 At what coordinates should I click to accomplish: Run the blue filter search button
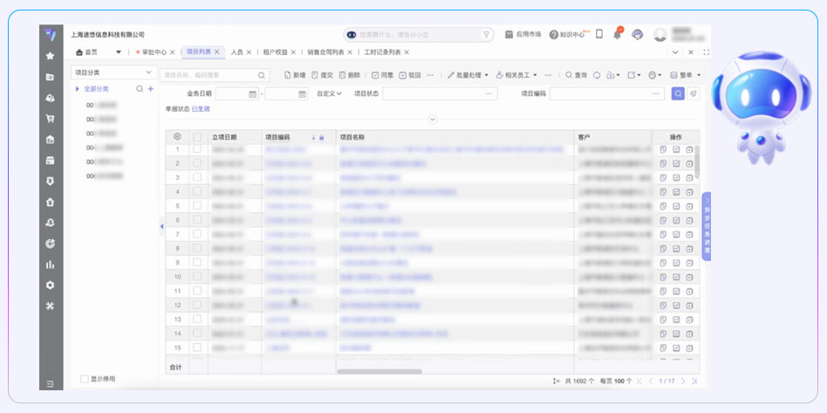pyautogui.click(x=678, y=93)
